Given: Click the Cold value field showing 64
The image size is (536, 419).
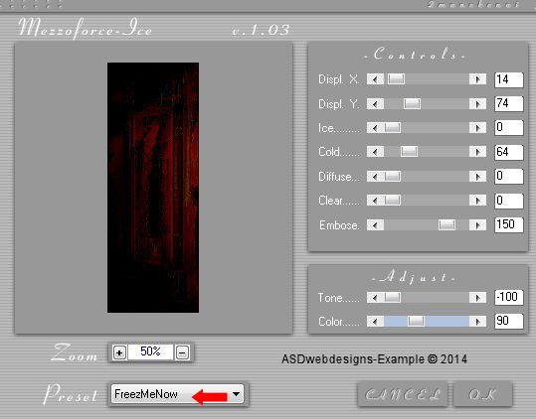Looking at the screenshot, I should (509, 152).
